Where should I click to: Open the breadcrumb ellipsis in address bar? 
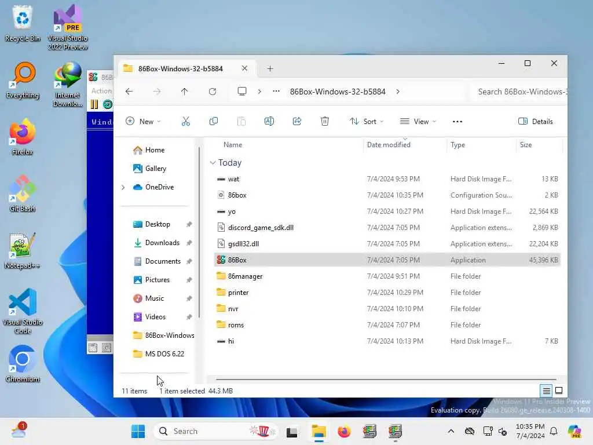click(276, 91)
